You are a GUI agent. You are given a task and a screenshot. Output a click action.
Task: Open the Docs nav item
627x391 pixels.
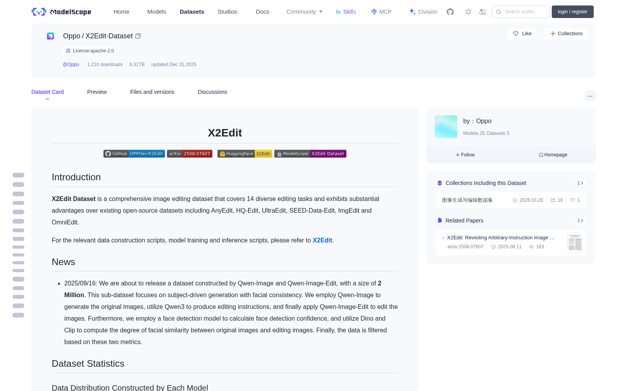[x=263, y=12]
